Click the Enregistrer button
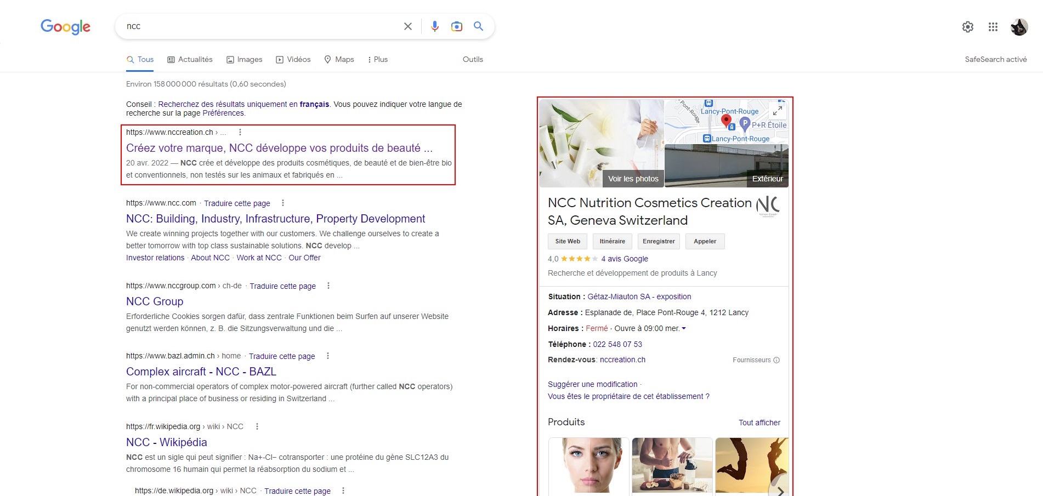This screenshot has width=1043, height=496. 659,241
